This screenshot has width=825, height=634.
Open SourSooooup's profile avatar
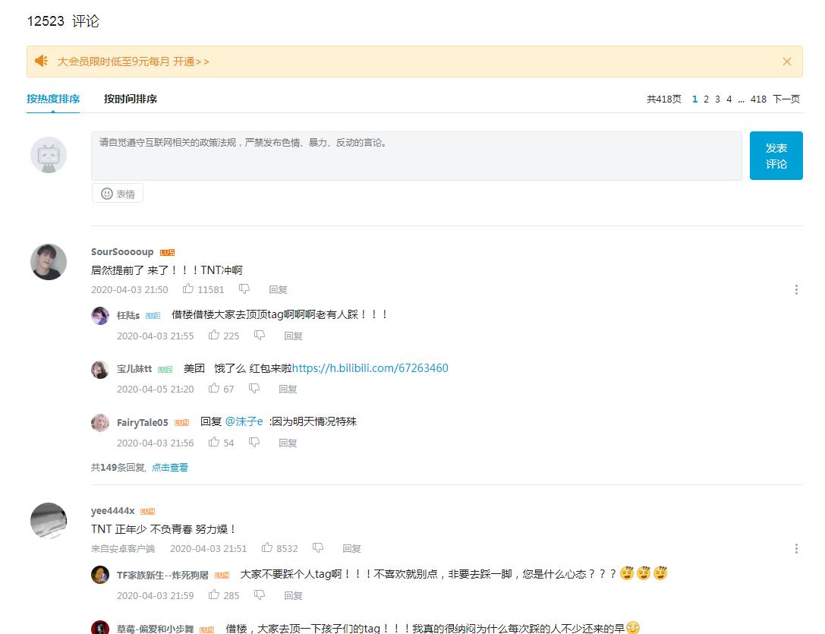49,262
